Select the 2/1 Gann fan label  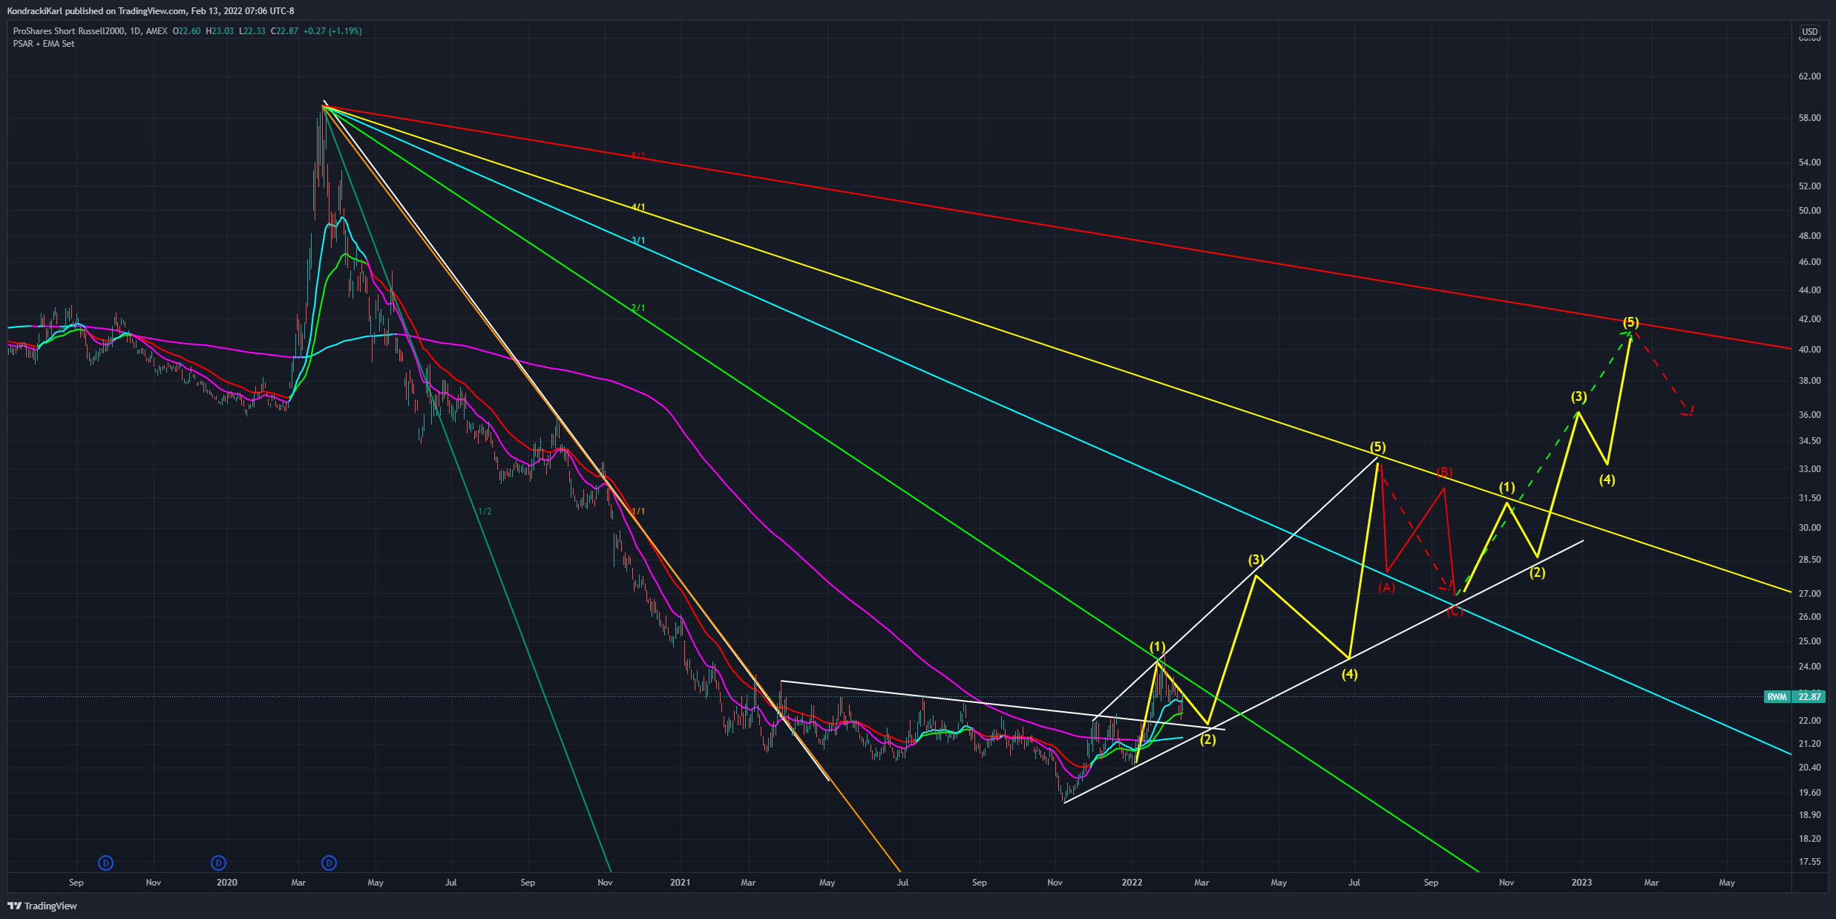[638, 308]
